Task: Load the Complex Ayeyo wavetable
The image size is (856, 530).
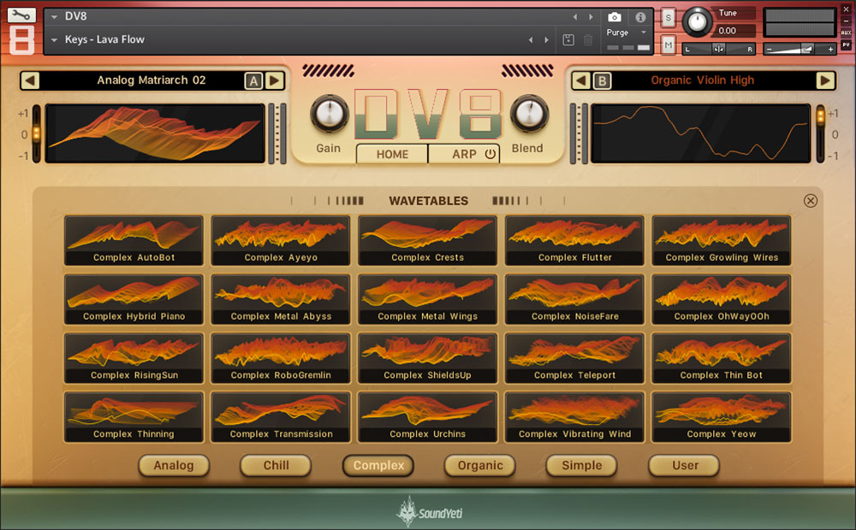Action: pyautogui.click(x=281, y=240)
